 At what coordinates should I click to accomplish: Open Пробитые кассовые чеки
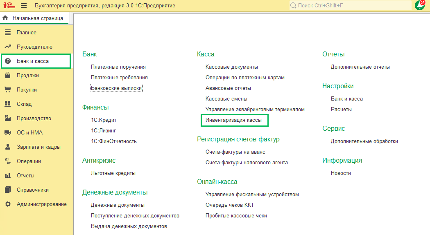tap(236, 215)
